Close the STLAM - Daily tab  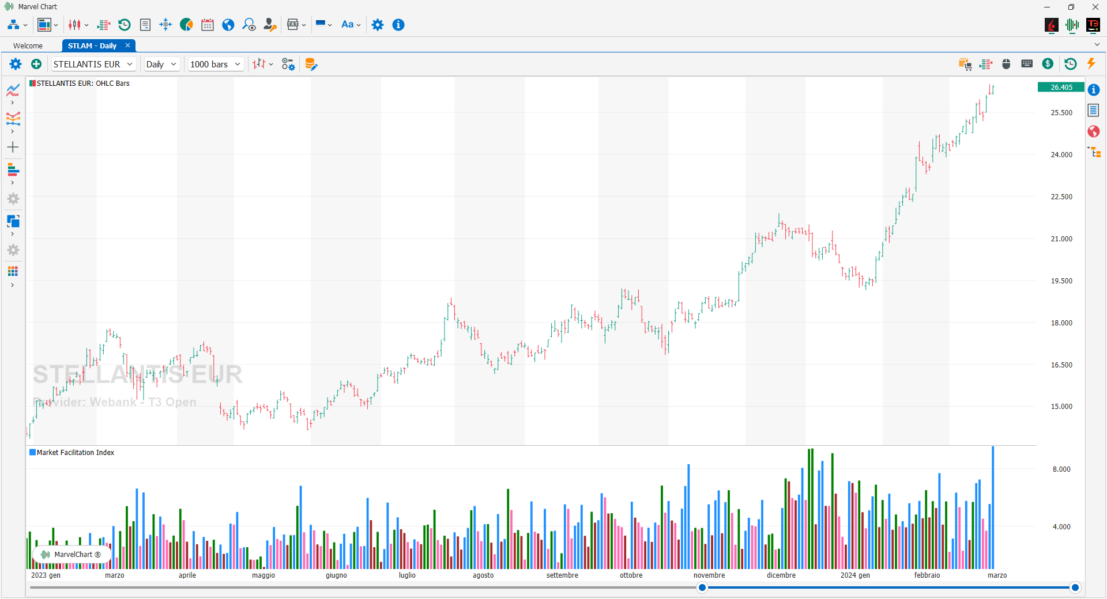click(x=127, y=46)
